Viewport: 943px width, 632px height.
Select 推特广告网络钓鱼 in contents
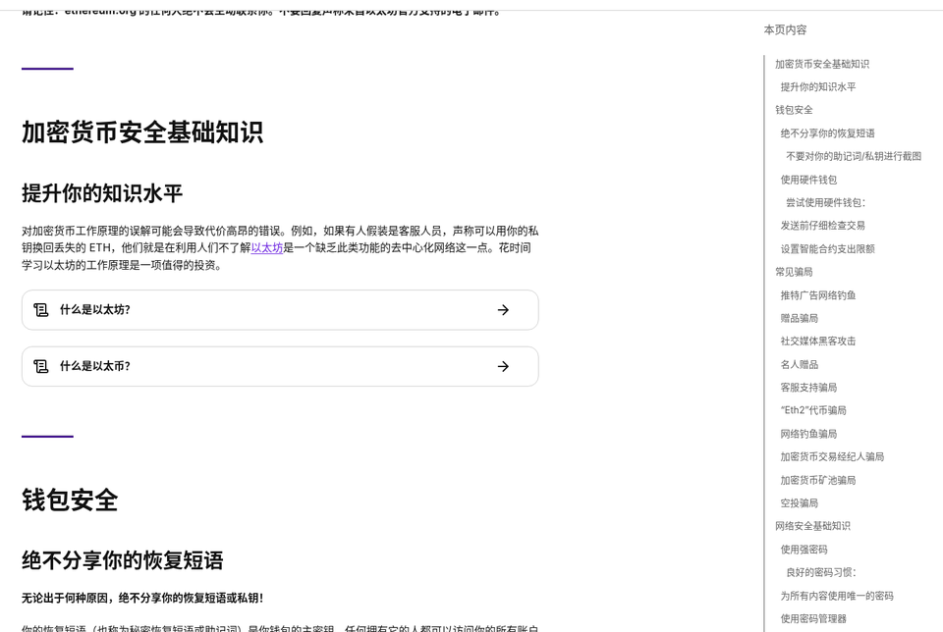pos(818,295)
